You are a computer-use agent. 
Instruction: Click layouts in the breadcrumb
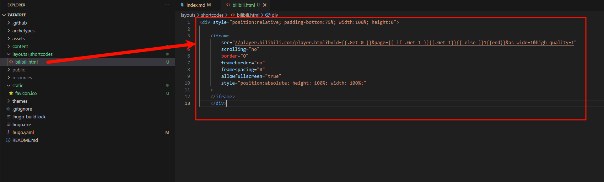pos(188,15)
